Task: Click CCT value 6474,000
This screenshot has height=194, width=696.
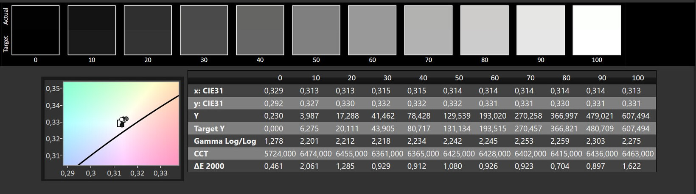Action: 316,154
